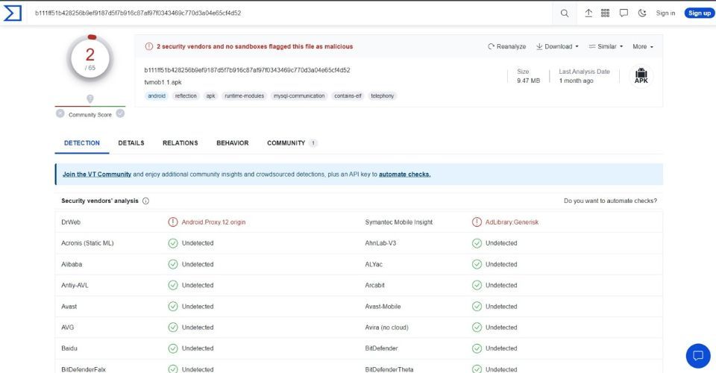716x373 pixels.
Task: Click the contains-elf tag
Action: click(x=348, y=96)
